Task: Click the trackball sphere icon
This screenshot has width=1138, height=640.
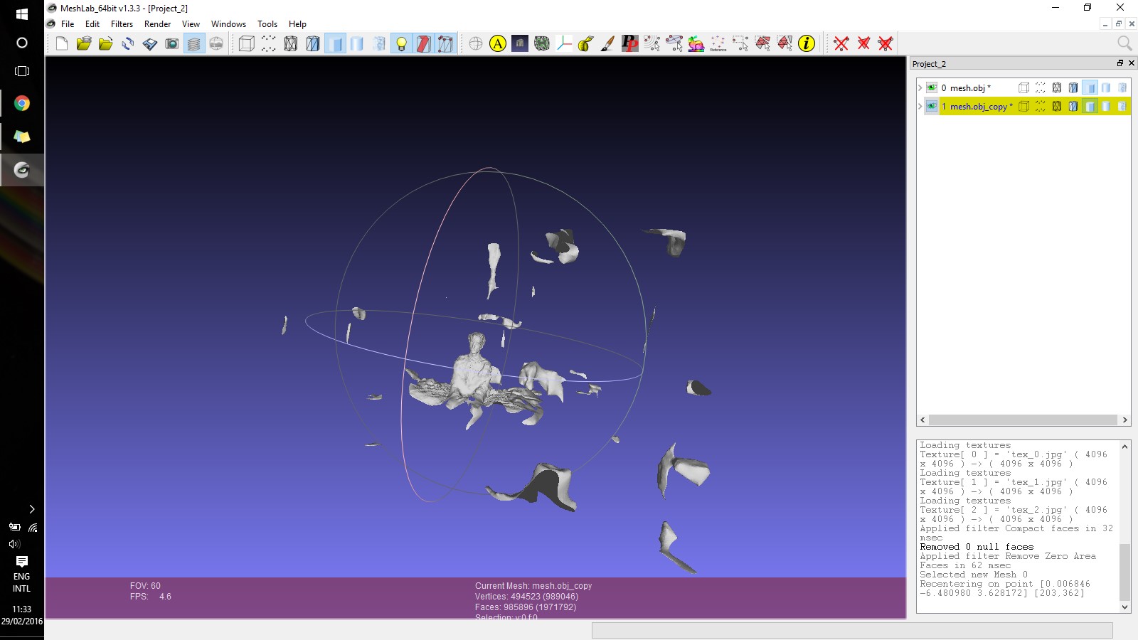Action: 476,44
